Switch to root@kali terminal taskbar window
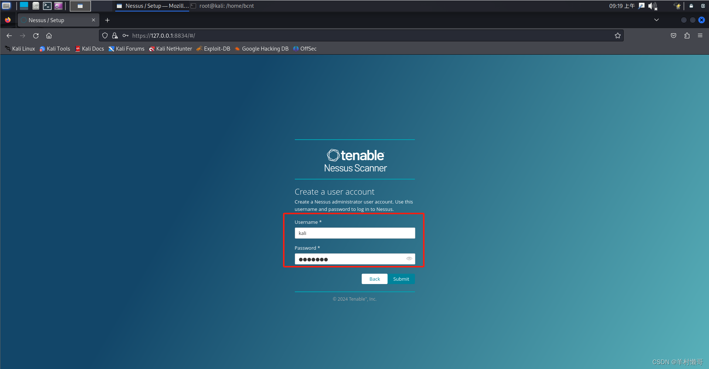 222,6
